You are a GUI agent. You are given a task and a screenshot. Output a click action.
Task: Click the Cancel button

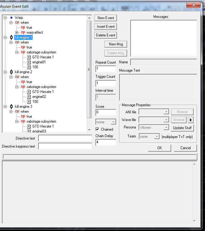coord(185,148)
